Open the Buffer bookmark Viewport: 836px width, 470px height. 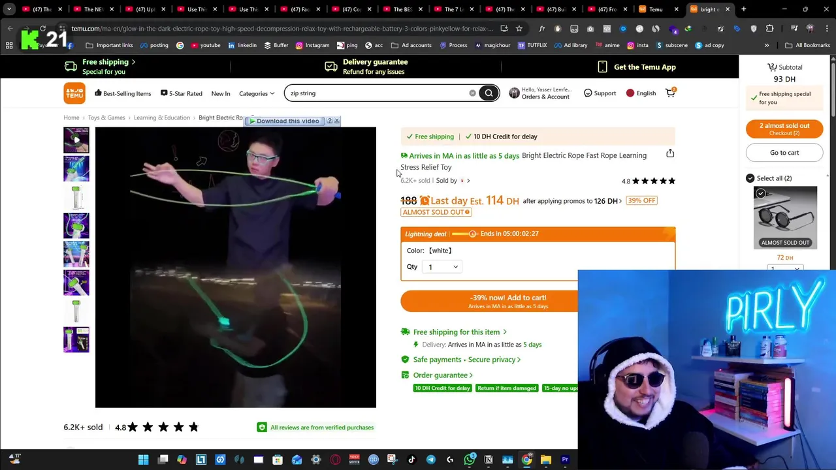[276, 45]
